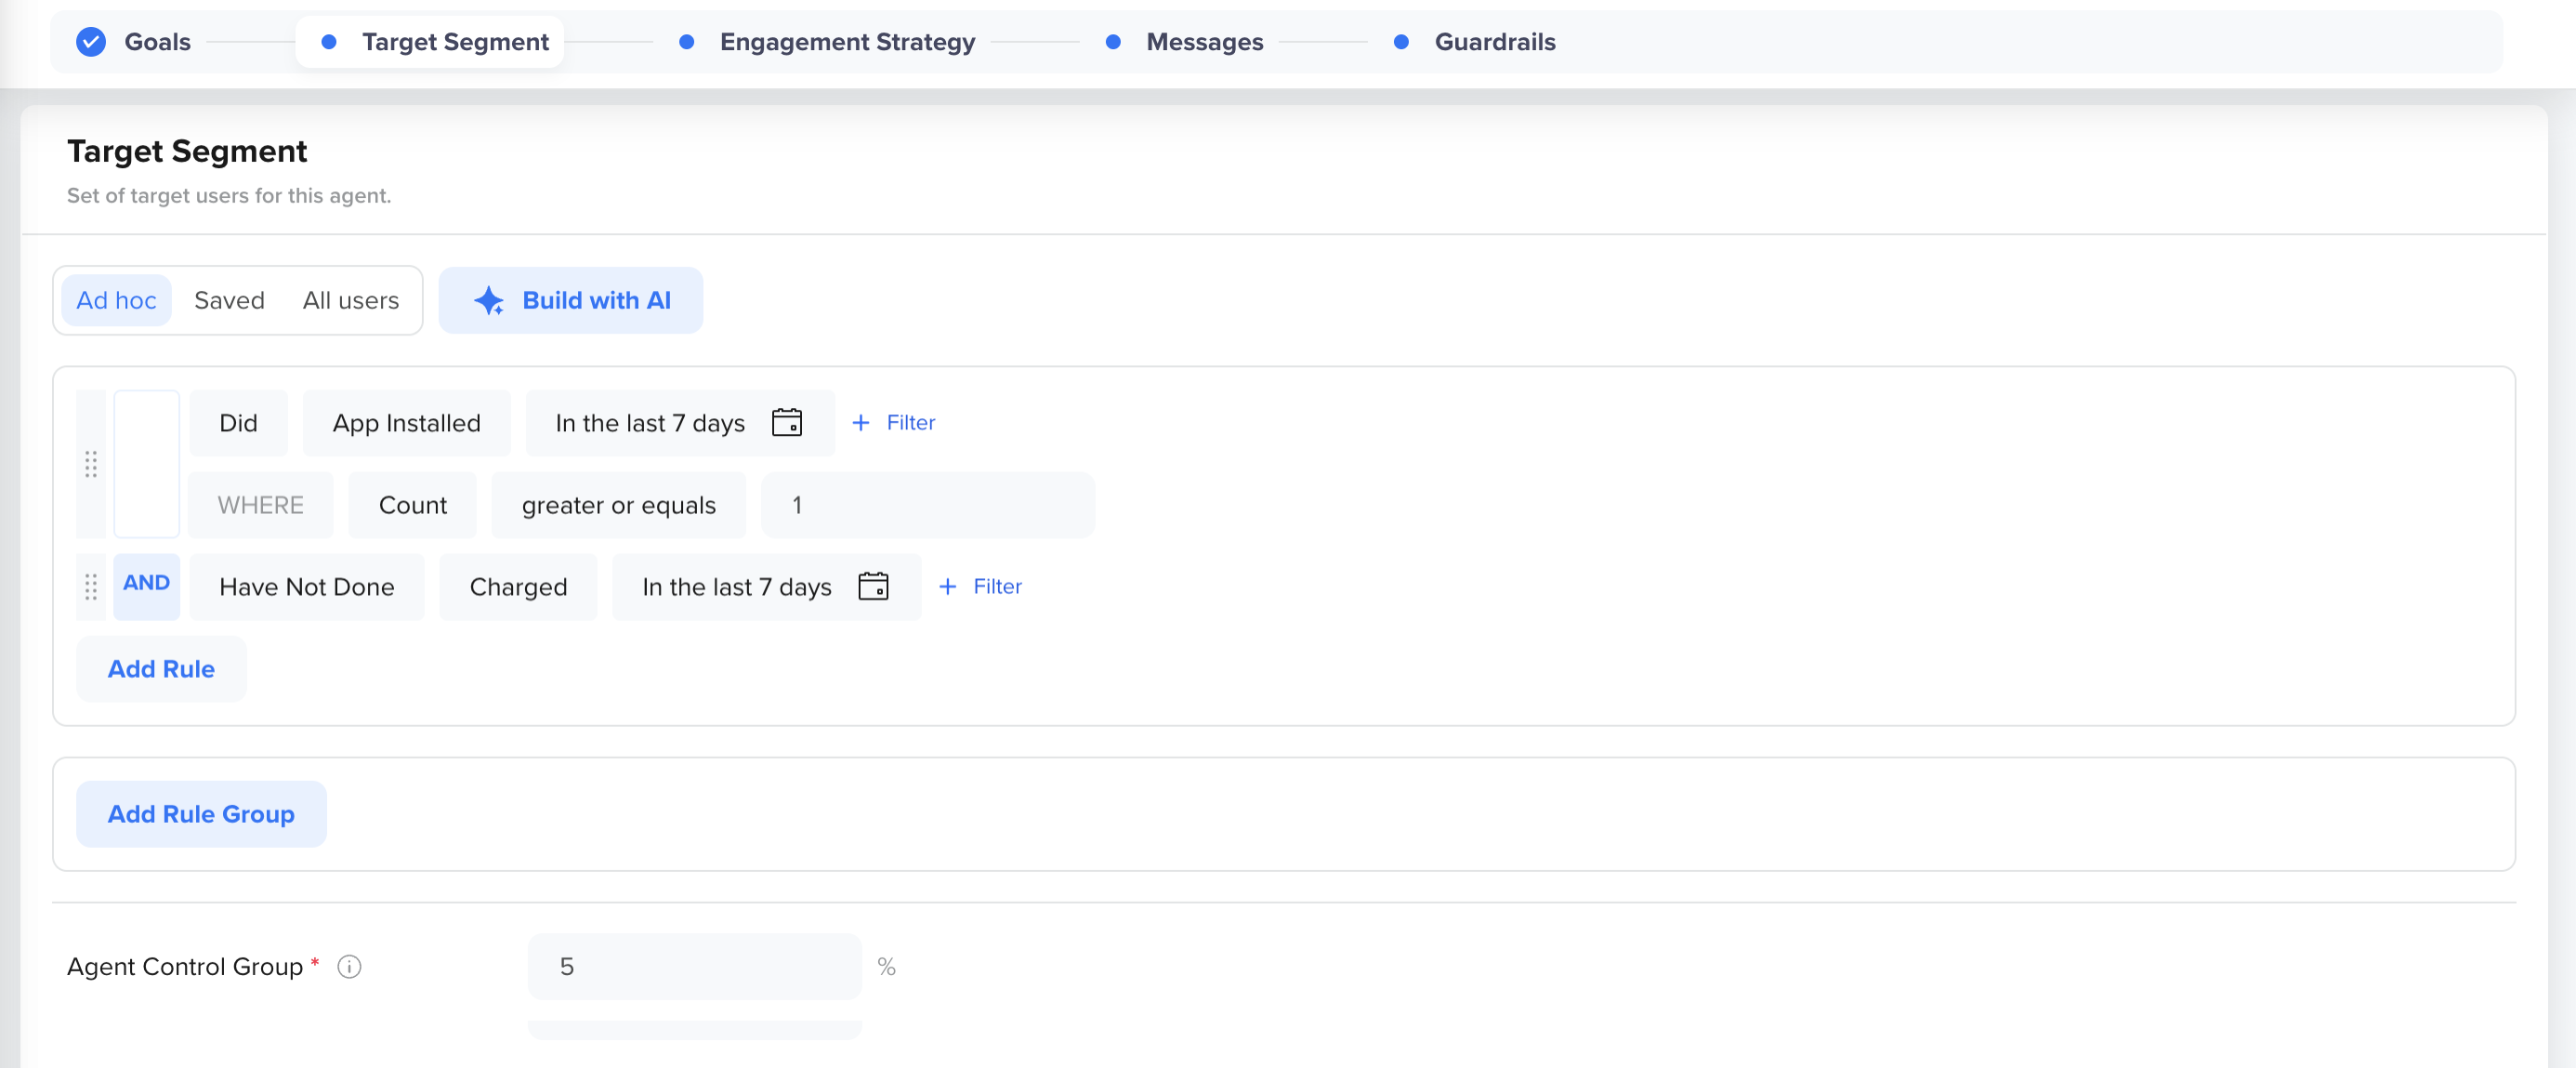Open calendar icon in App Installed row
Viewport: 2576px width, 1068px height.
tap(787, 423)
